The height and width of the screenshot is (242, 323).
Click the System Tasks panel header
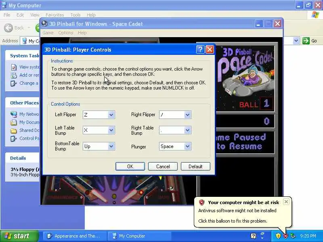pyautogui.click(x=23, y=56)
